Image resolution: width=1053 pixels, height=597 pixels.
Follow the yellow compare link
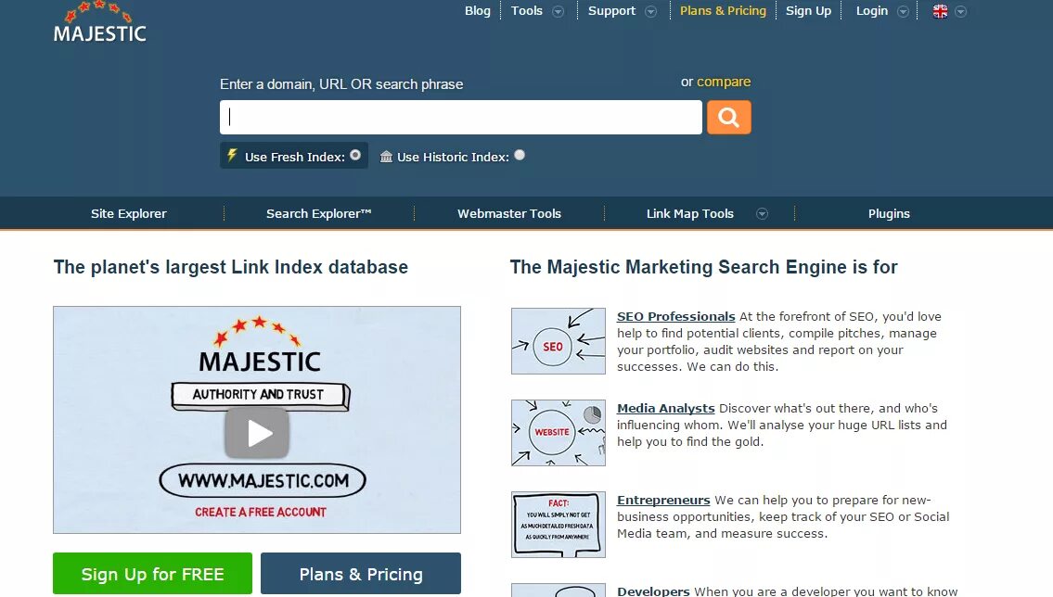pos(724,82)
